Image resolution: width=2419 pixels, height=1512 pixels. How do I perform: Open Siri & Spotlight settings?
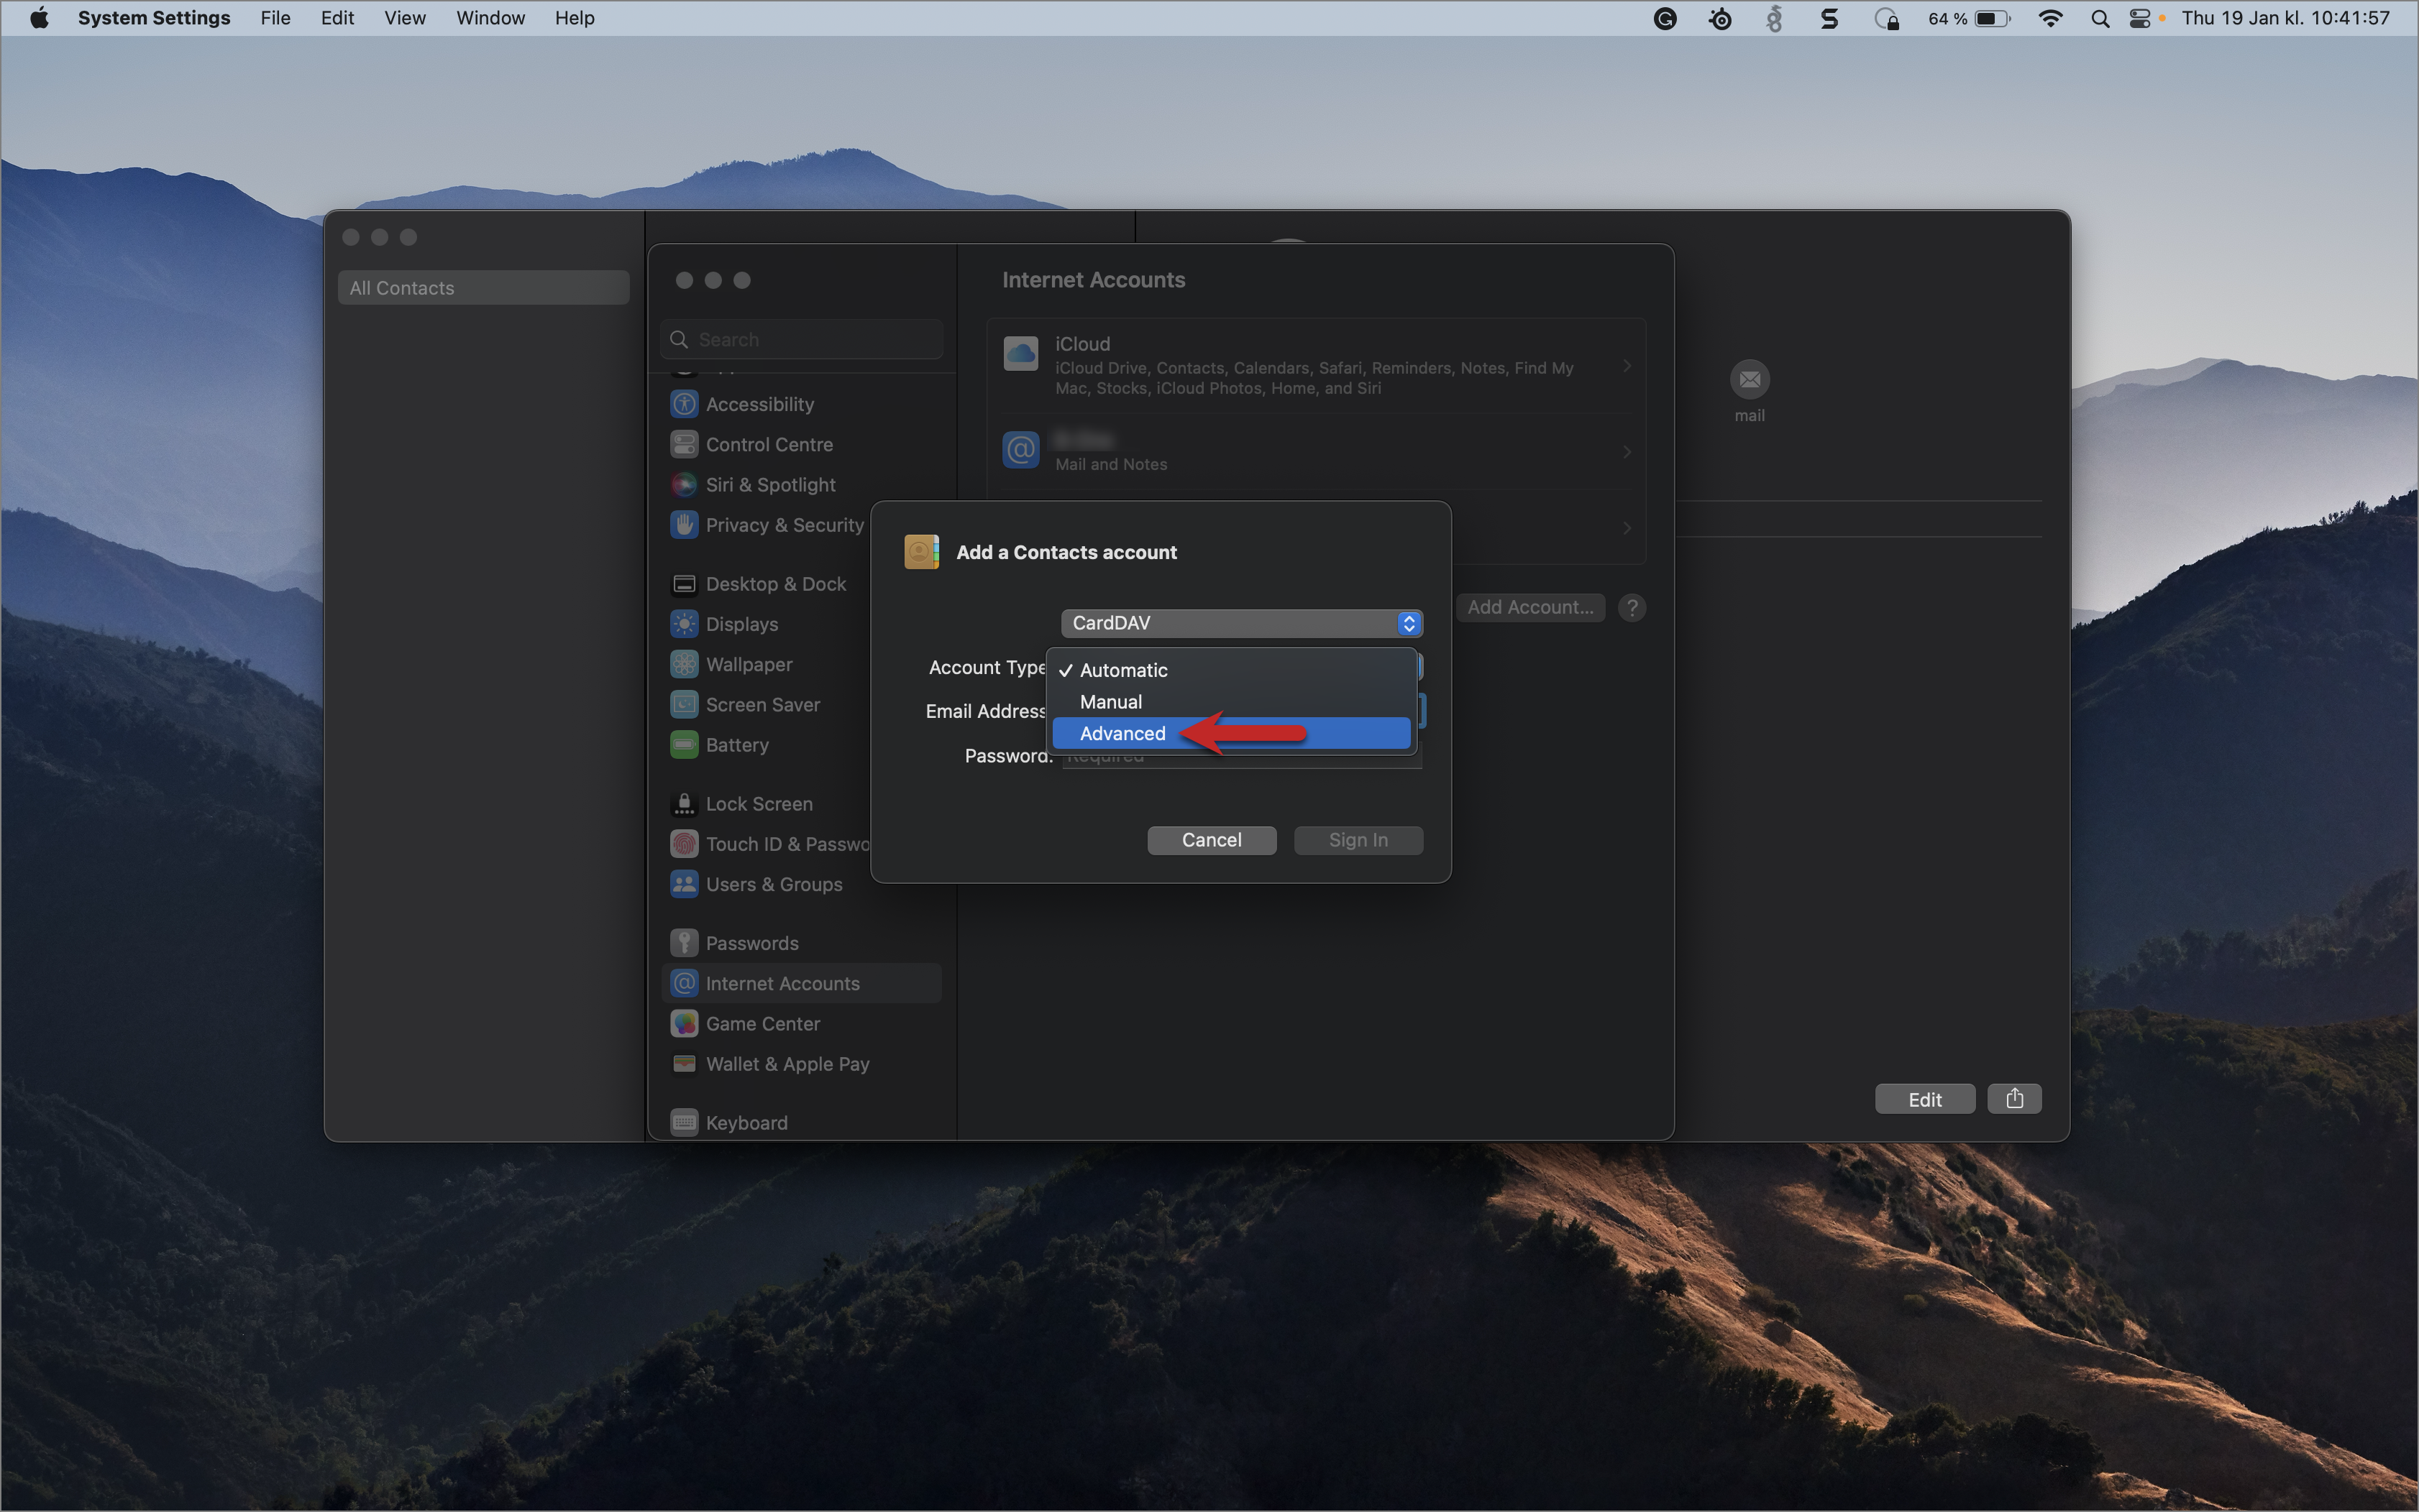click(801, 484)
